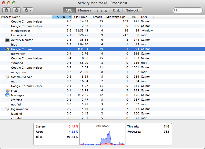Click the SystemUIServer icon in the list
The height and width of the screenshot is (149, 205).
point(7,77)
